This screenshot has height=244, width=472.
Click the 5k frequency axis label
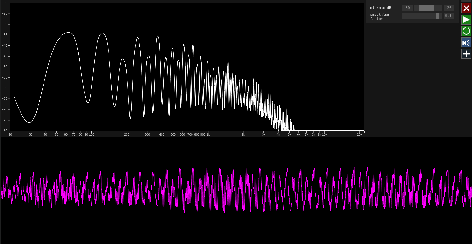[x=289, y=135]
